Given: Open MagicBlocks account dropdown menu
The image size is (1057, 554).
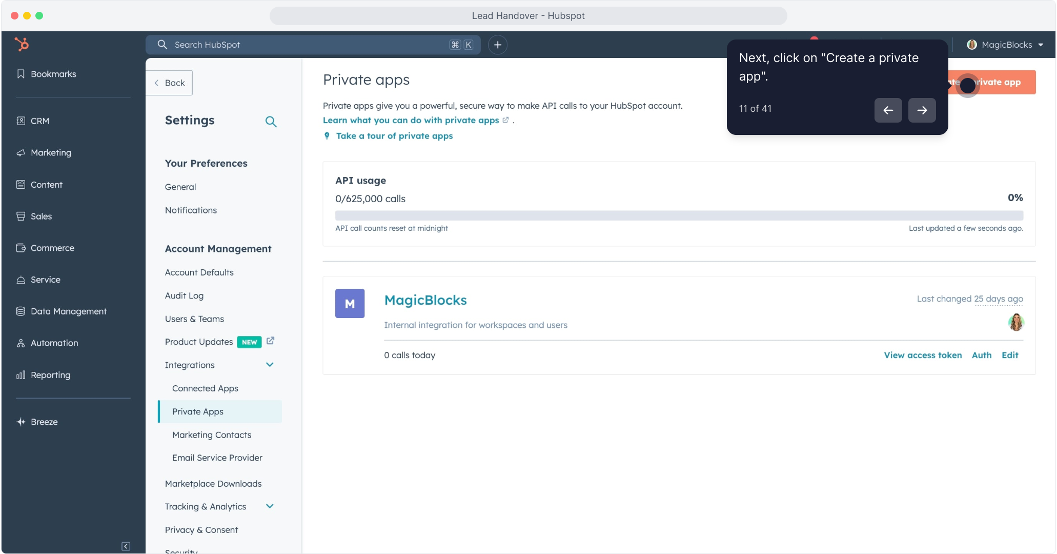Looking at the screenshot, I should (1005, 45).
